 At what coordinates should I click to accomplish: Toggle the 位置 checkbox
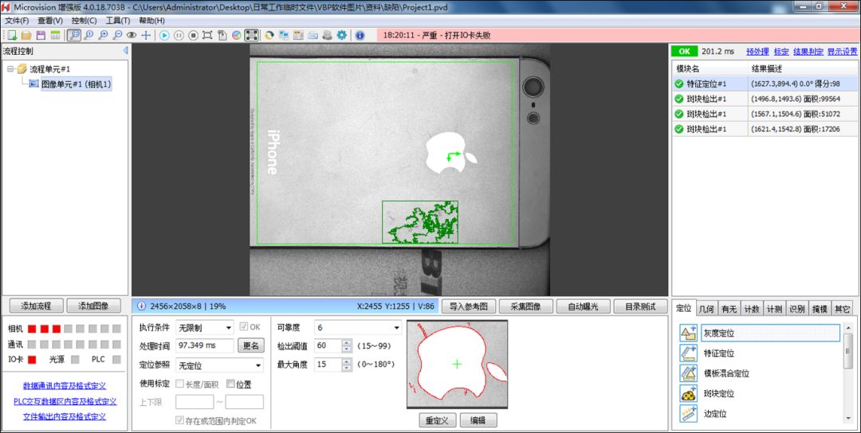[230, 384]
